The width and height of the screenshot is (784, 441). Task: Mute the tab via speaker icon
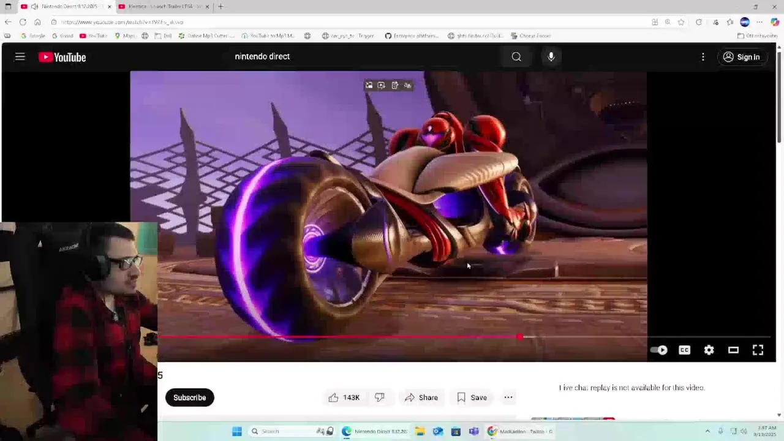[x=34, y=7]
